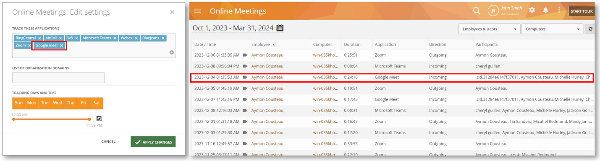
Task: Open Employees & Depts dropdown
Action: 489,29
